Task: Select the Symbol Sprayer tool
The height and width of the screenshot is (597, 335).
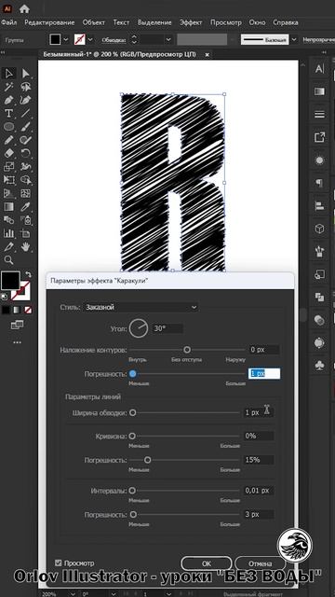Action: point(25,220)
